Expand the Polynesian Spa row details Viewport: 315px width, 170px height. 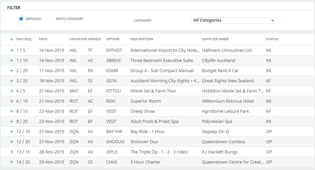point(12,122)
